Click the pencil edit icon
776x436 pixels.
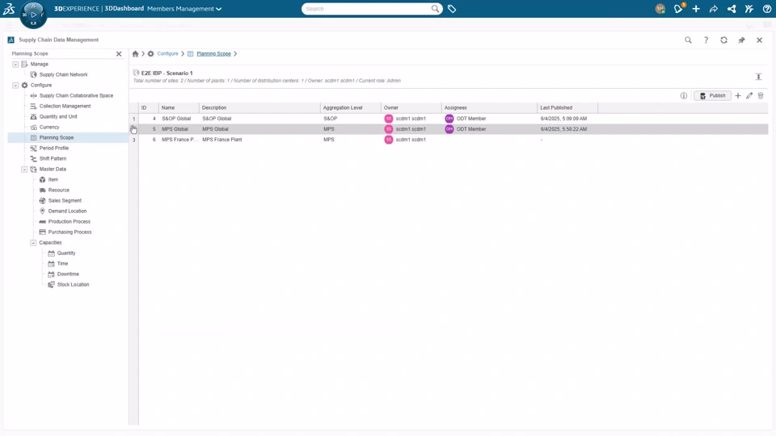point(749,96)
